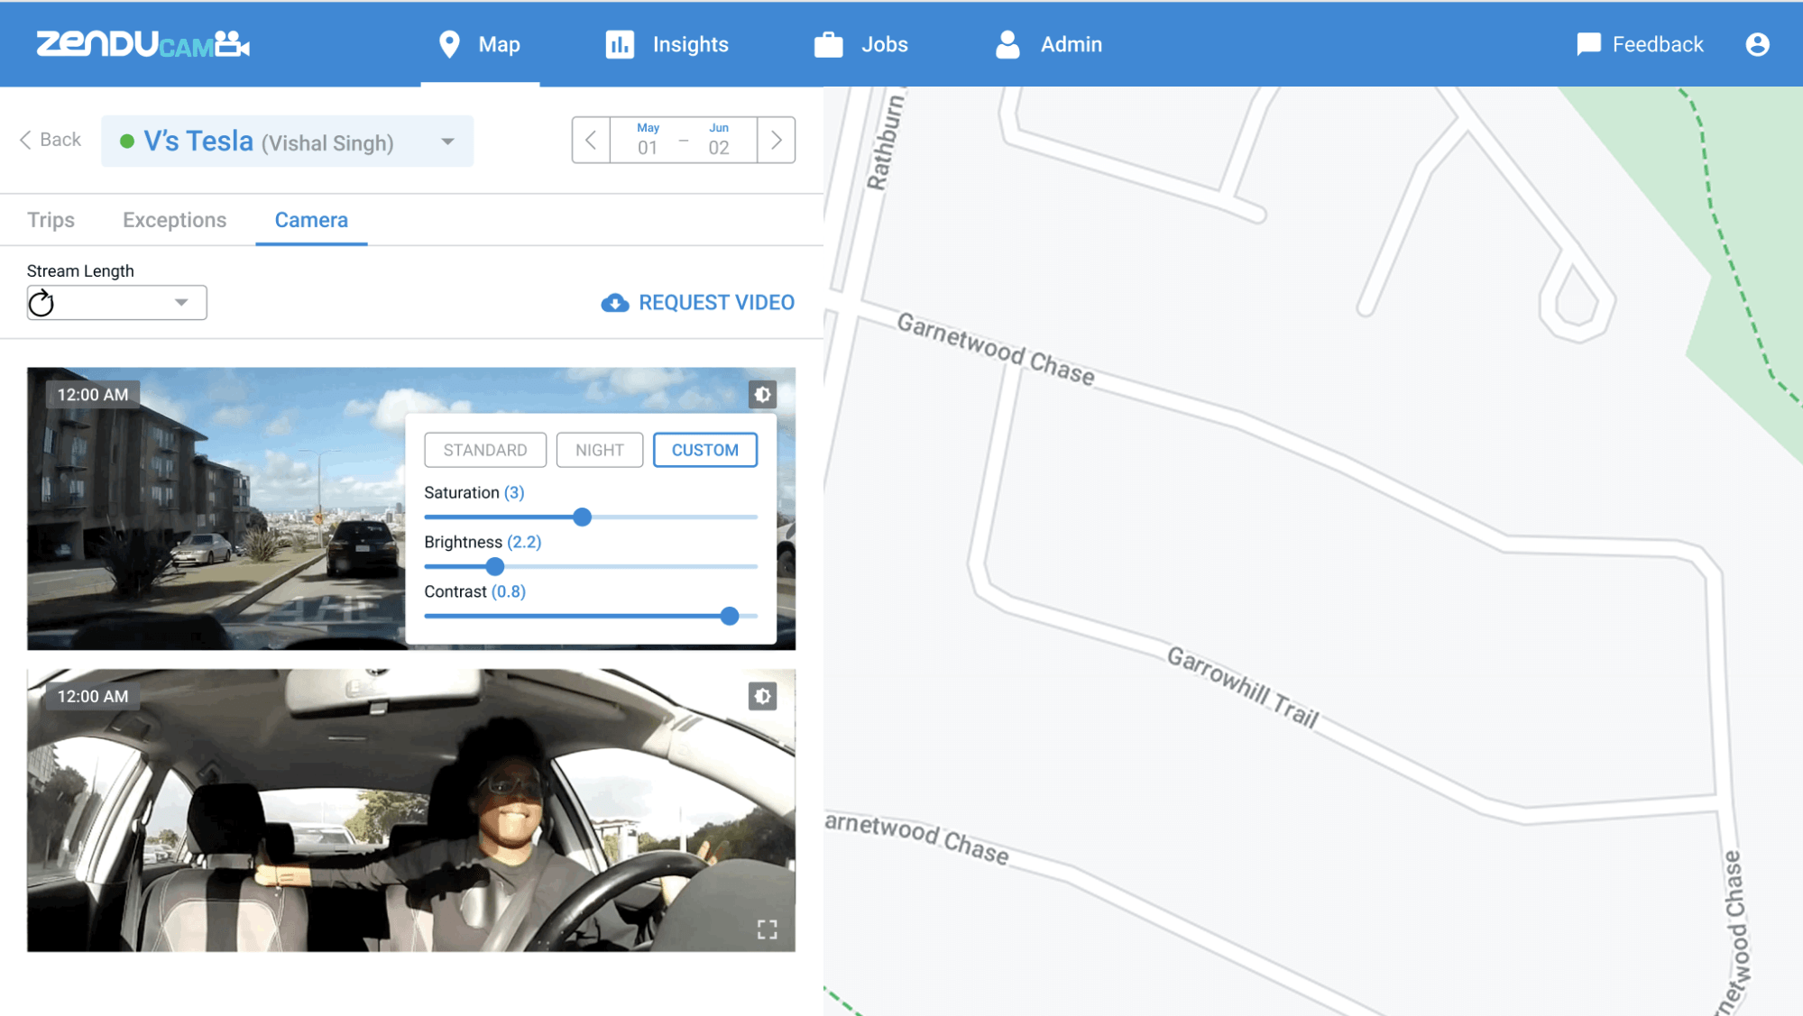1803x1016 pixels.
Task: Open the user account profile icon
Action: pyautogui.click(x=1757, y=44)
